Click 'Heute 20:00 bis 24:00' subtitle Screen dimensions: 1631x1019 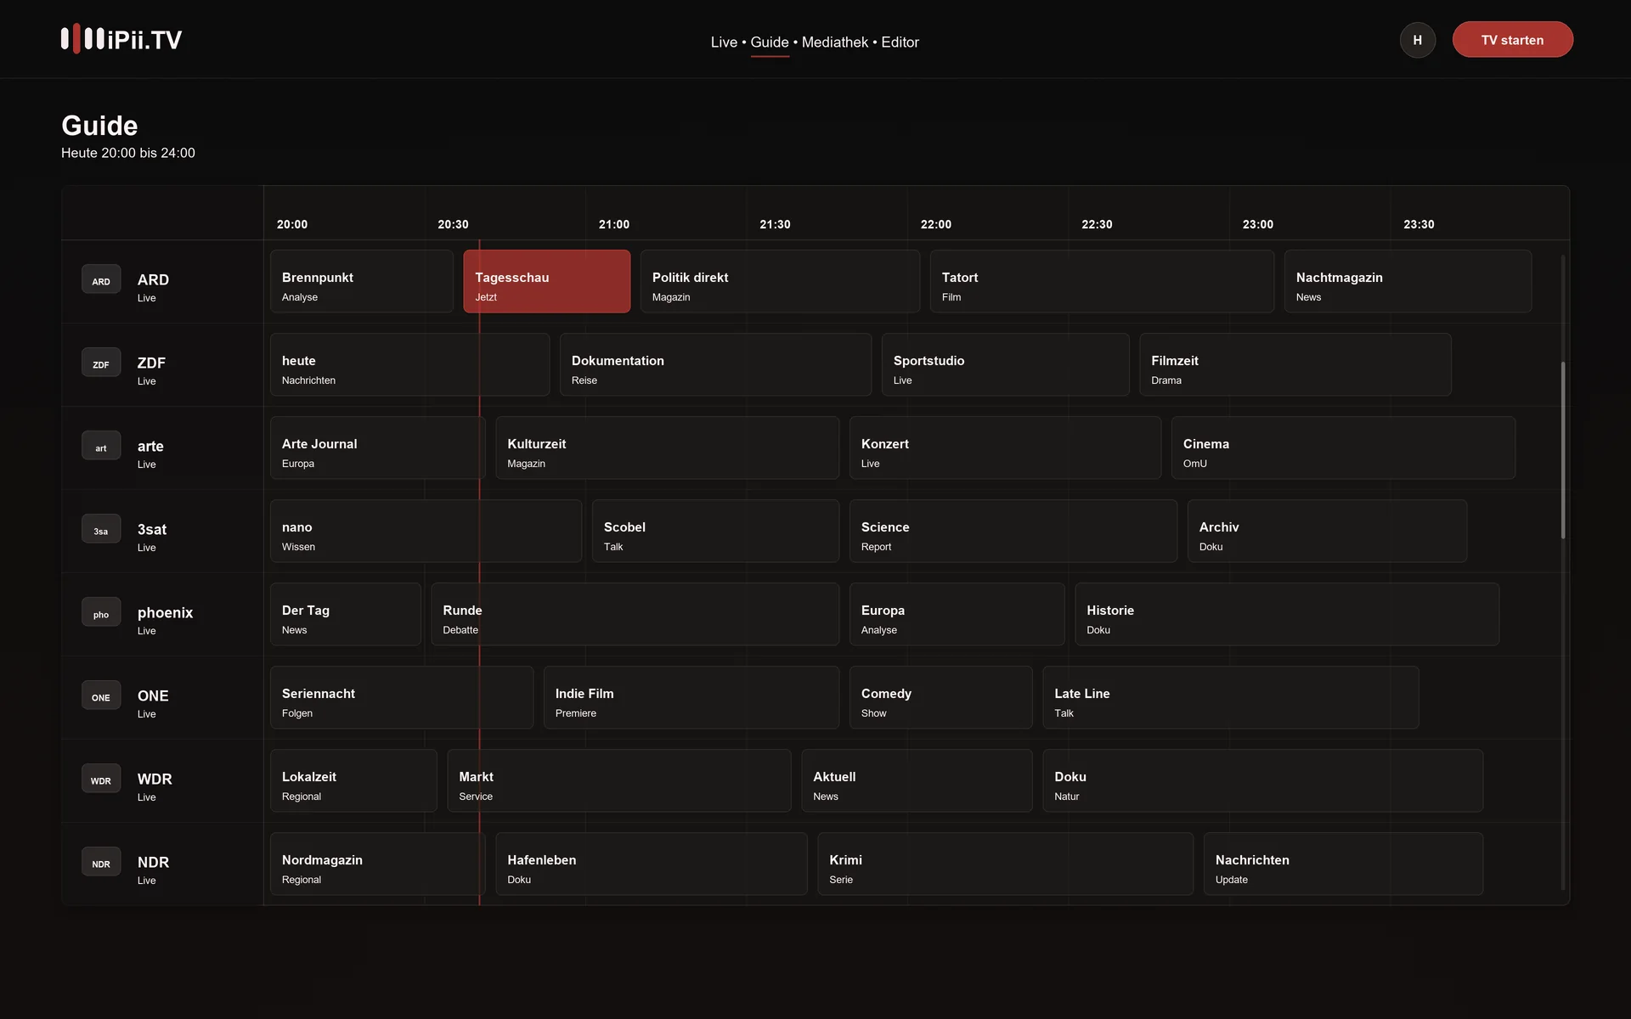pos(128,153)
